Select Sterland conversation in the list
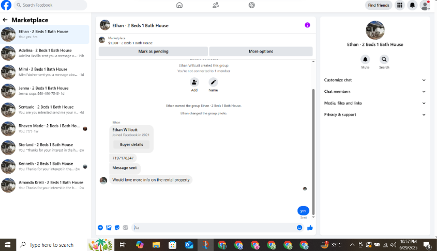This screenshot has height=251, width=437. click(44, 148)
